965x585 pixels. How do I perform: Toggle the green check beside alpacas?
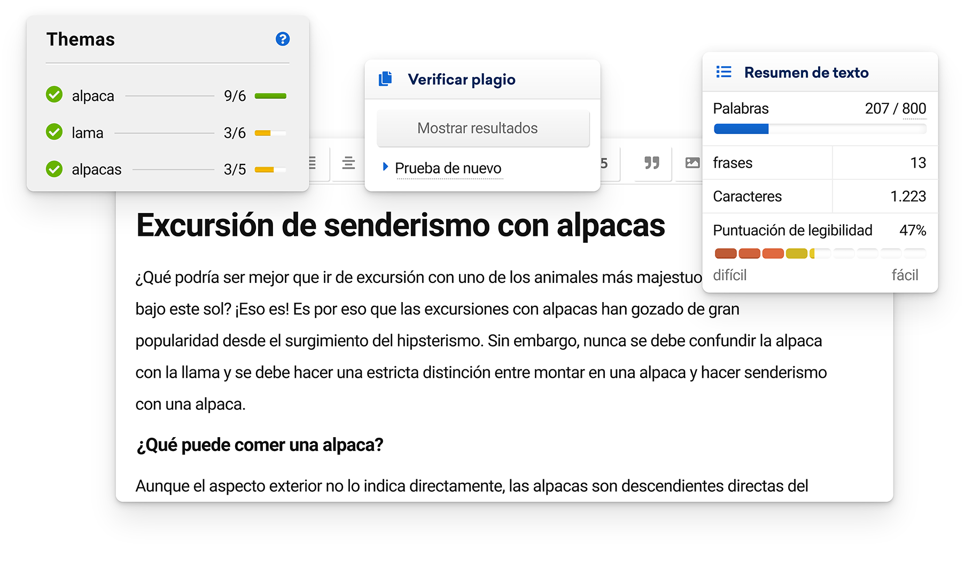point(54,169)
